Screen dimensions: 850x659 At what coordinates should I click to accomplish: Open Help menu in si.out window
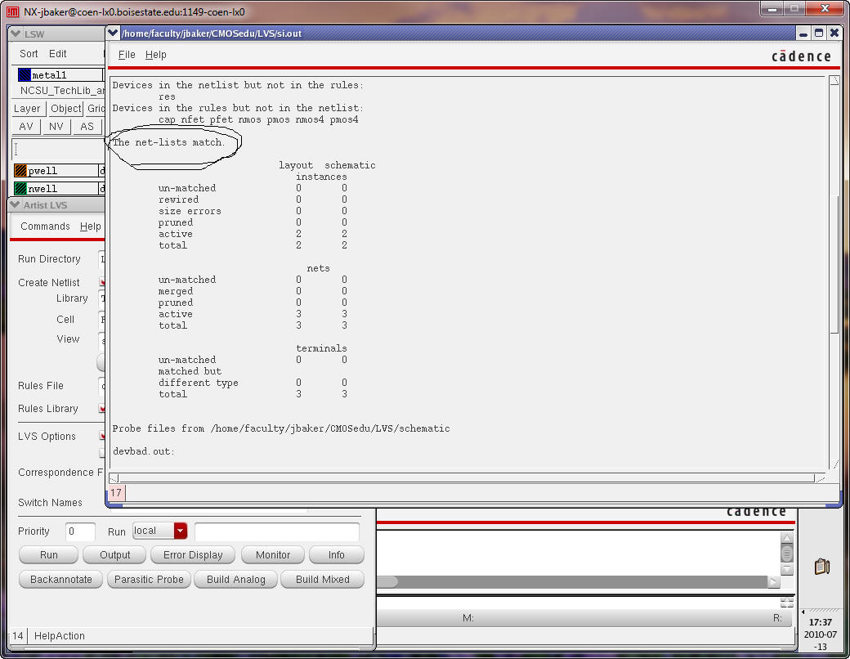coord(155,55)
